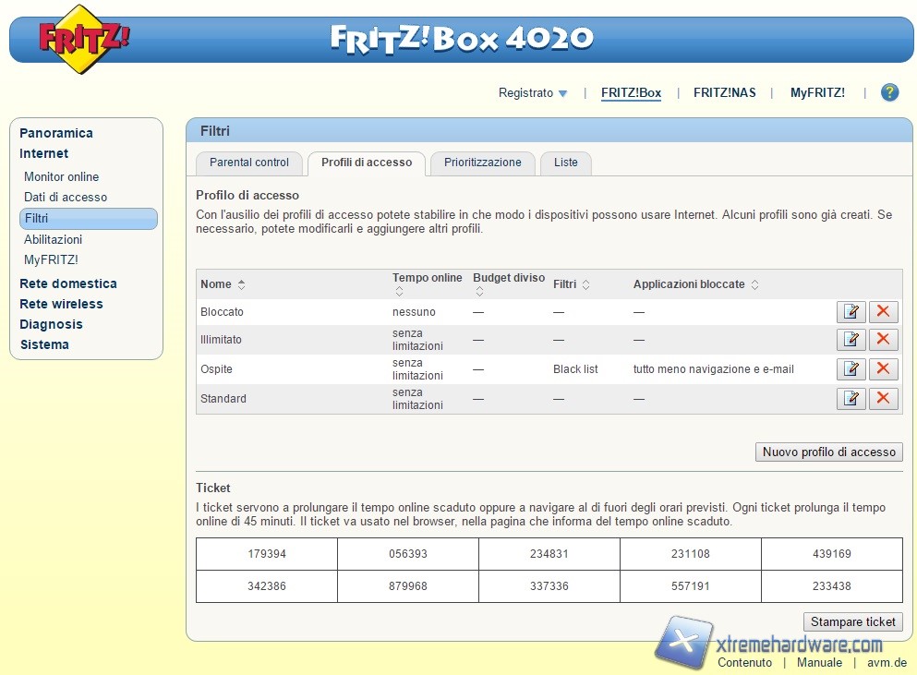
Task: Edit the Standard profile
Action: point(851,399)
